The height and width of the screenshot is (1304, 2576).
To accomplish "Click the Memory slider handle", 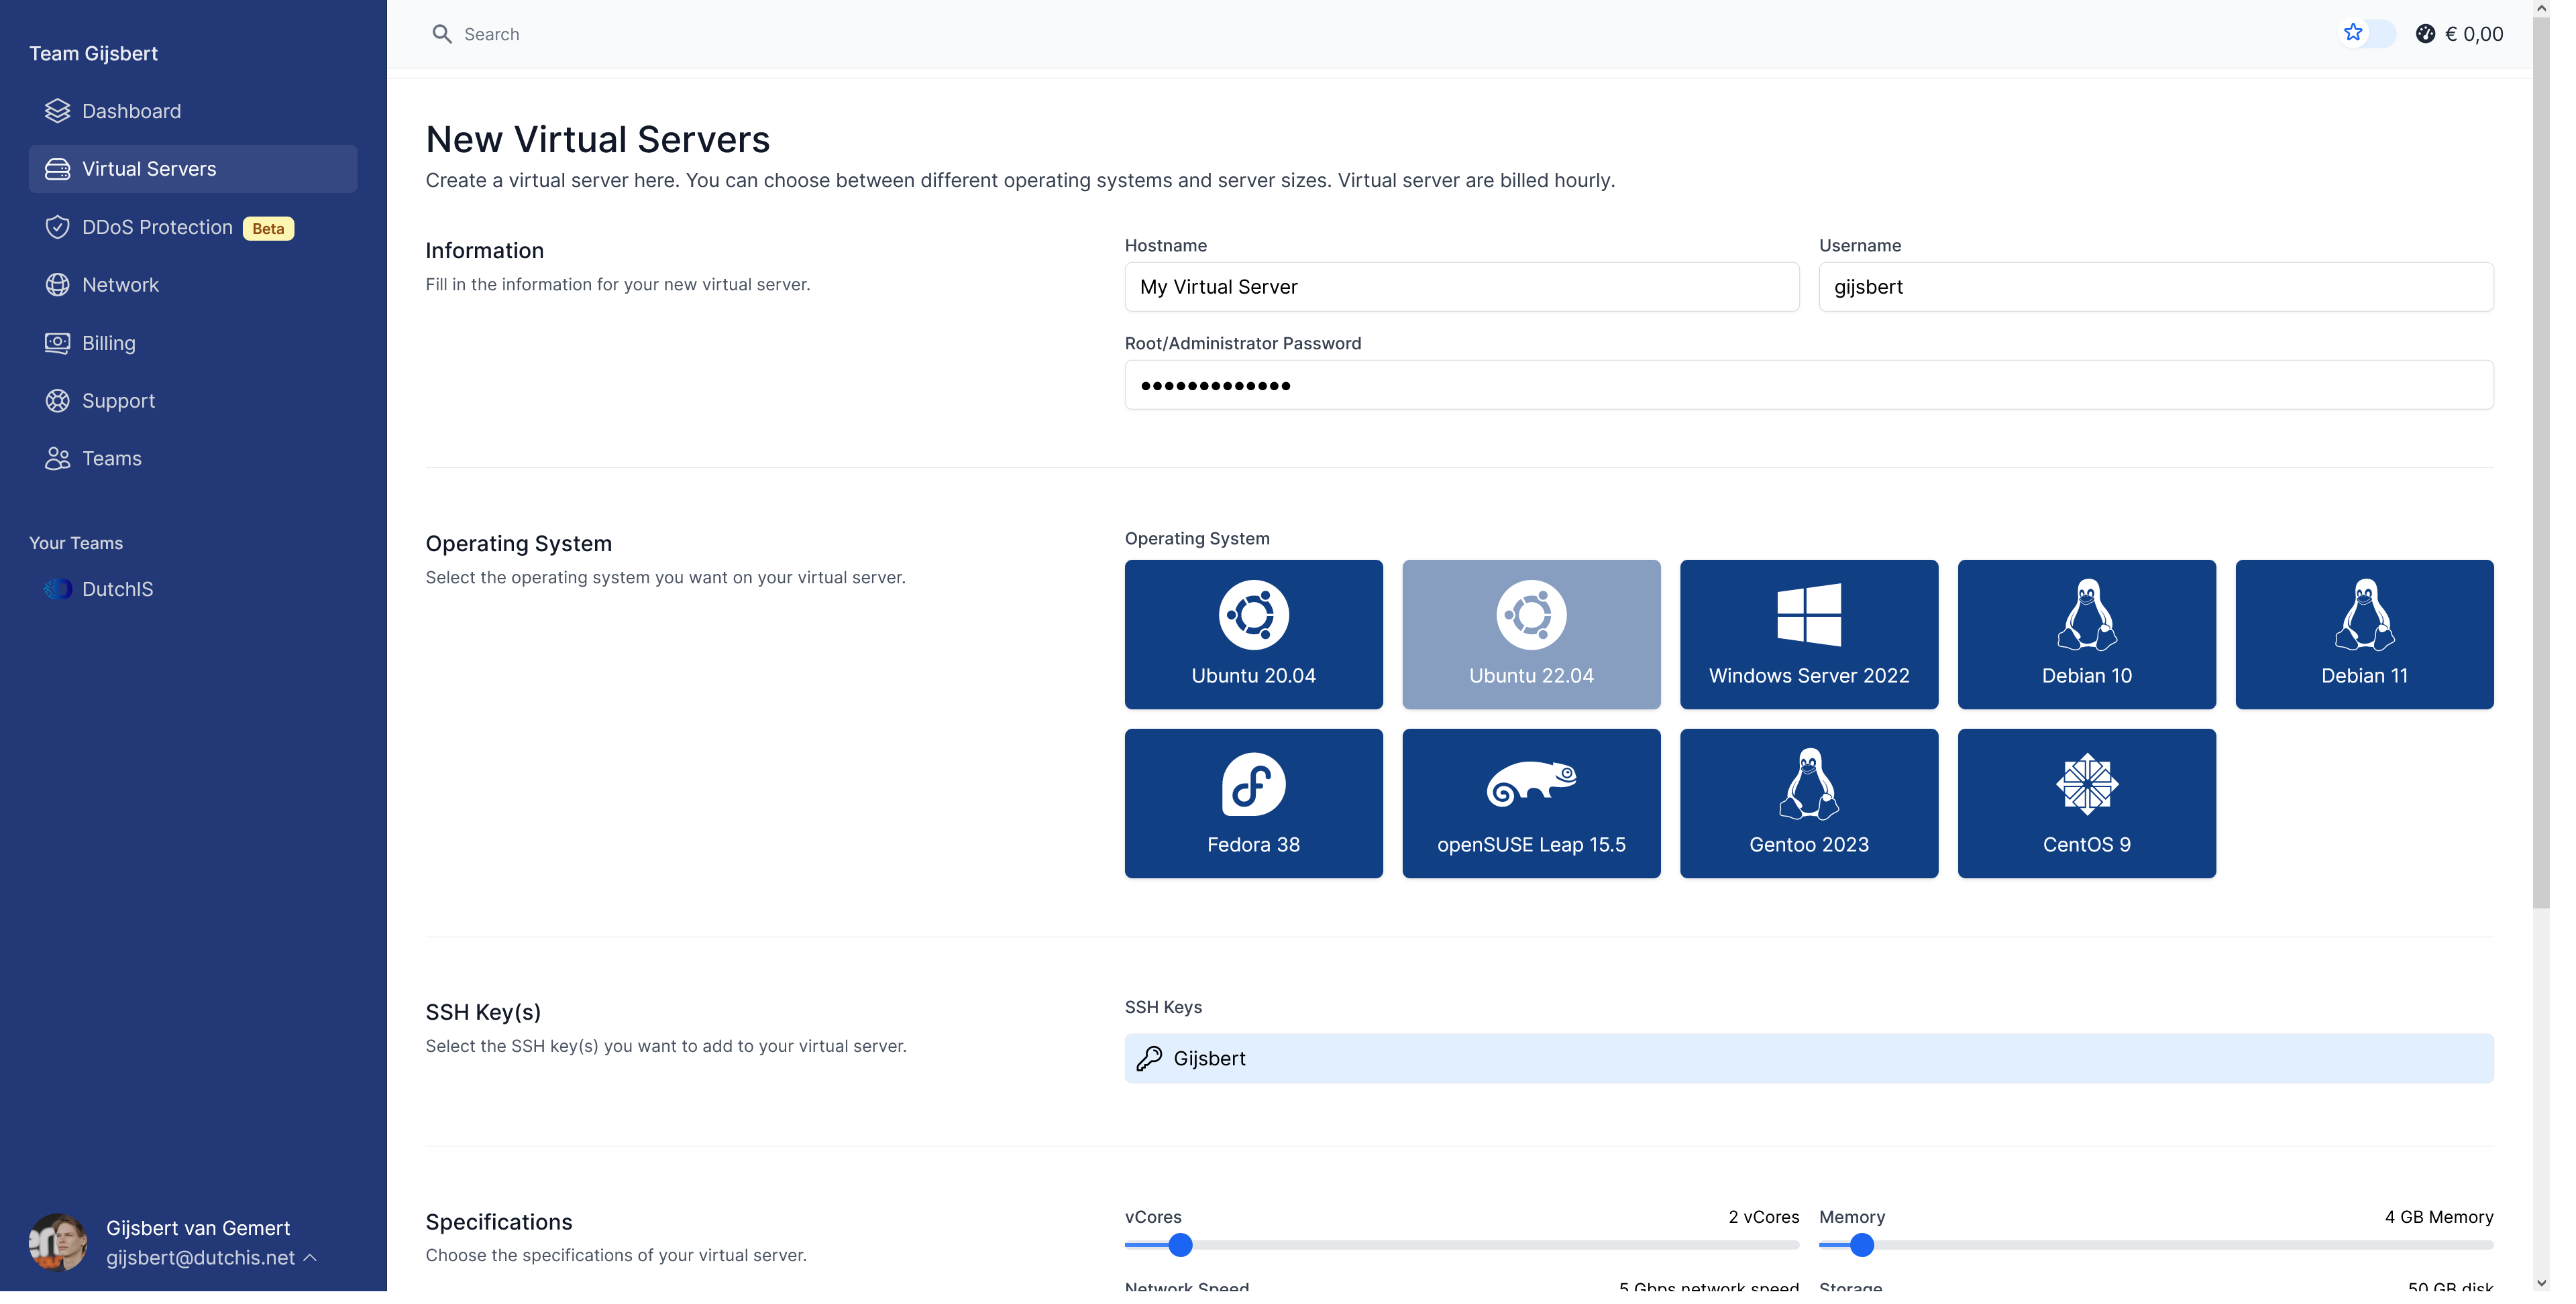I will [1880, 1257].
